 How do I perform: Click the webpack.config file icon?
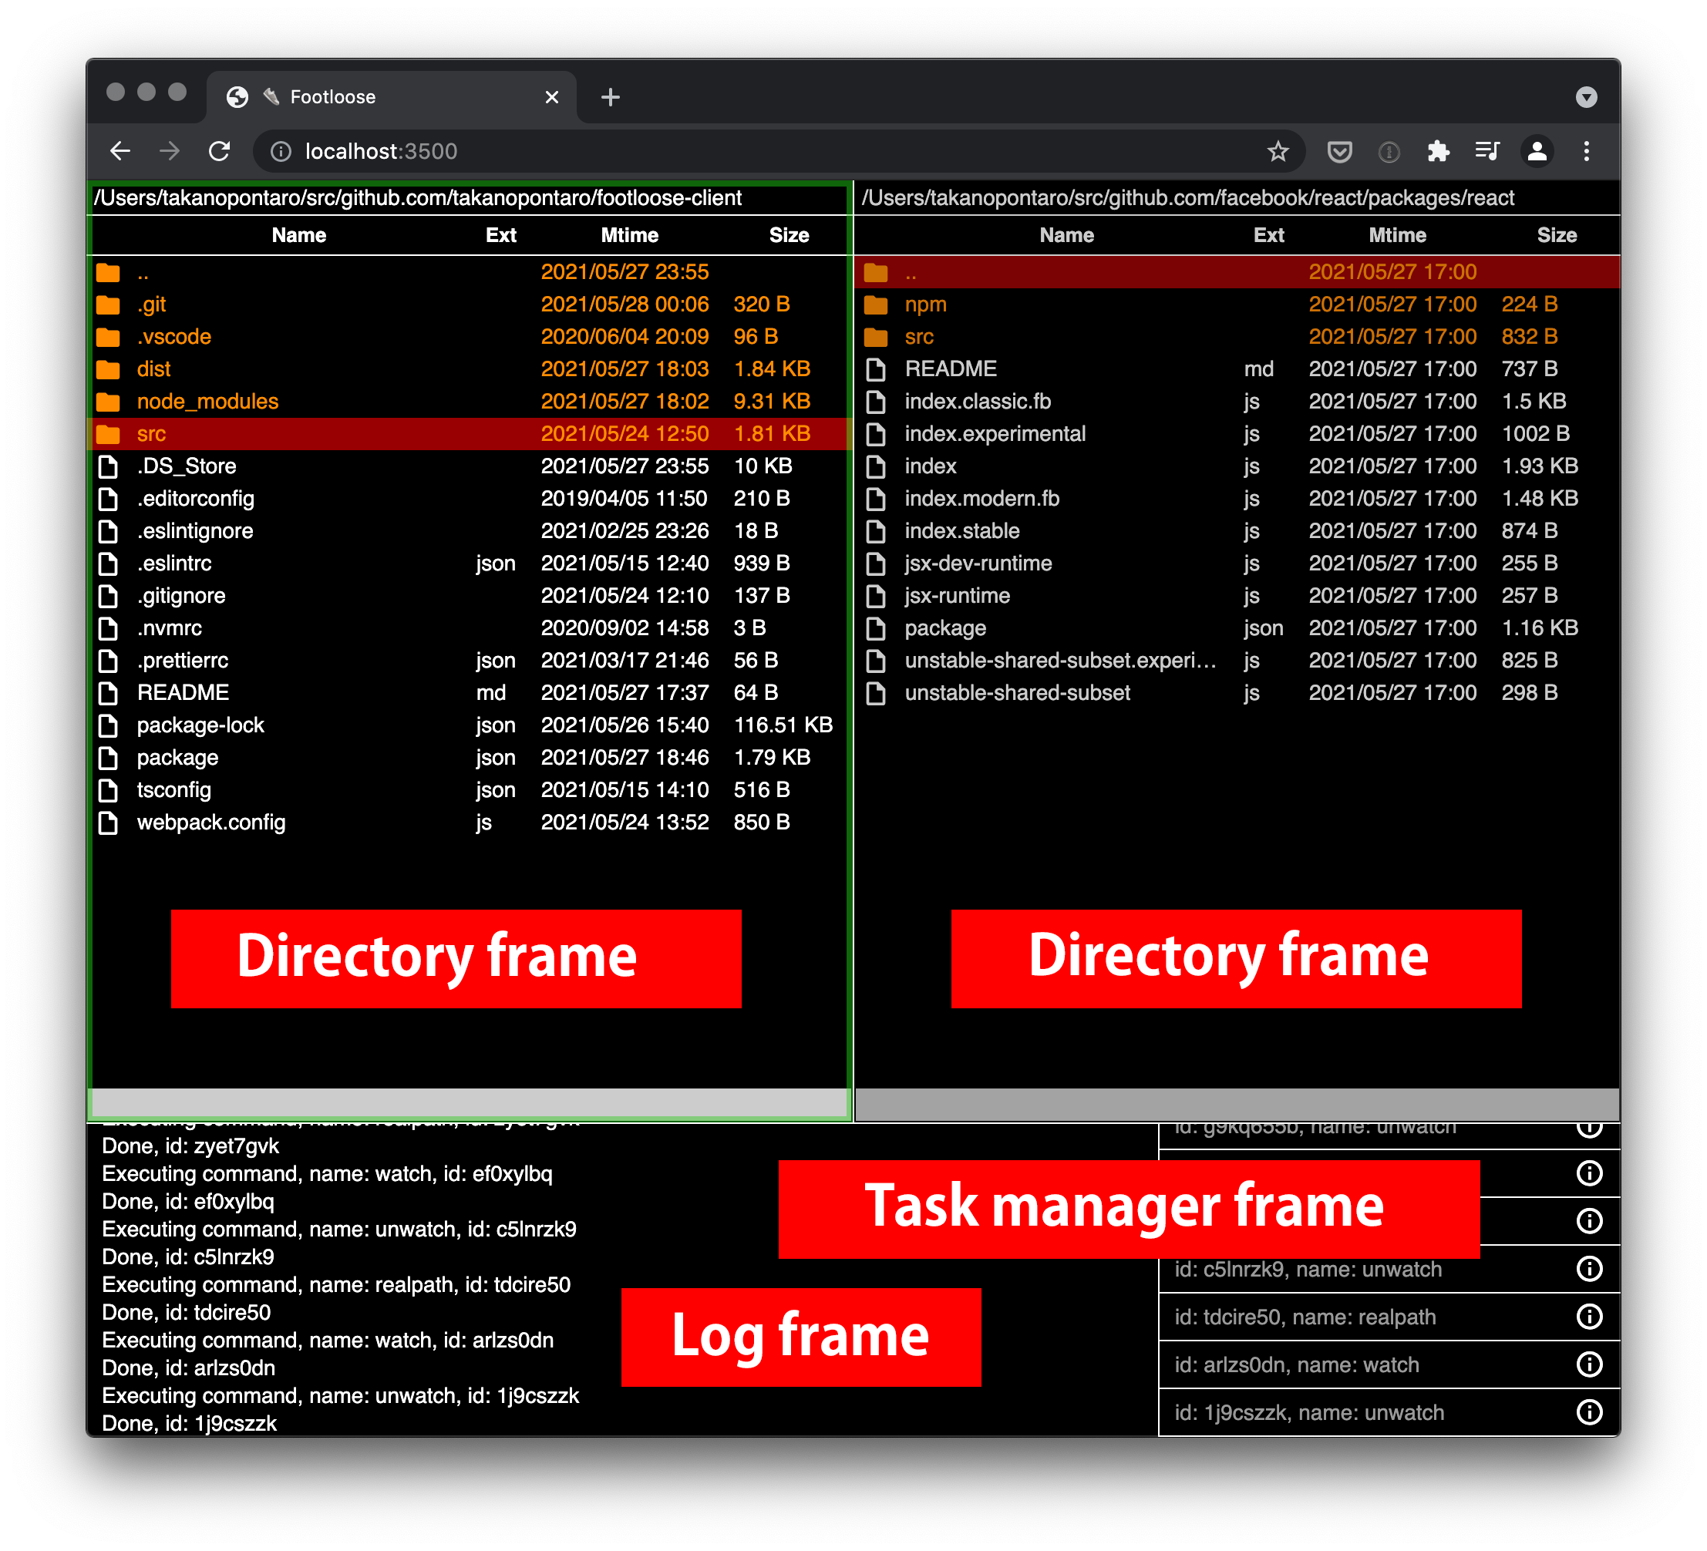[x=109, y=822]
